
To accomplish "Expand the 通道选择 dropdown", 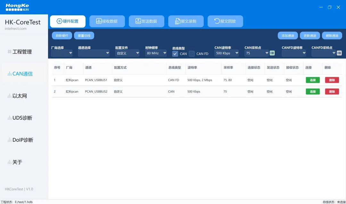I will coord(94,53).
